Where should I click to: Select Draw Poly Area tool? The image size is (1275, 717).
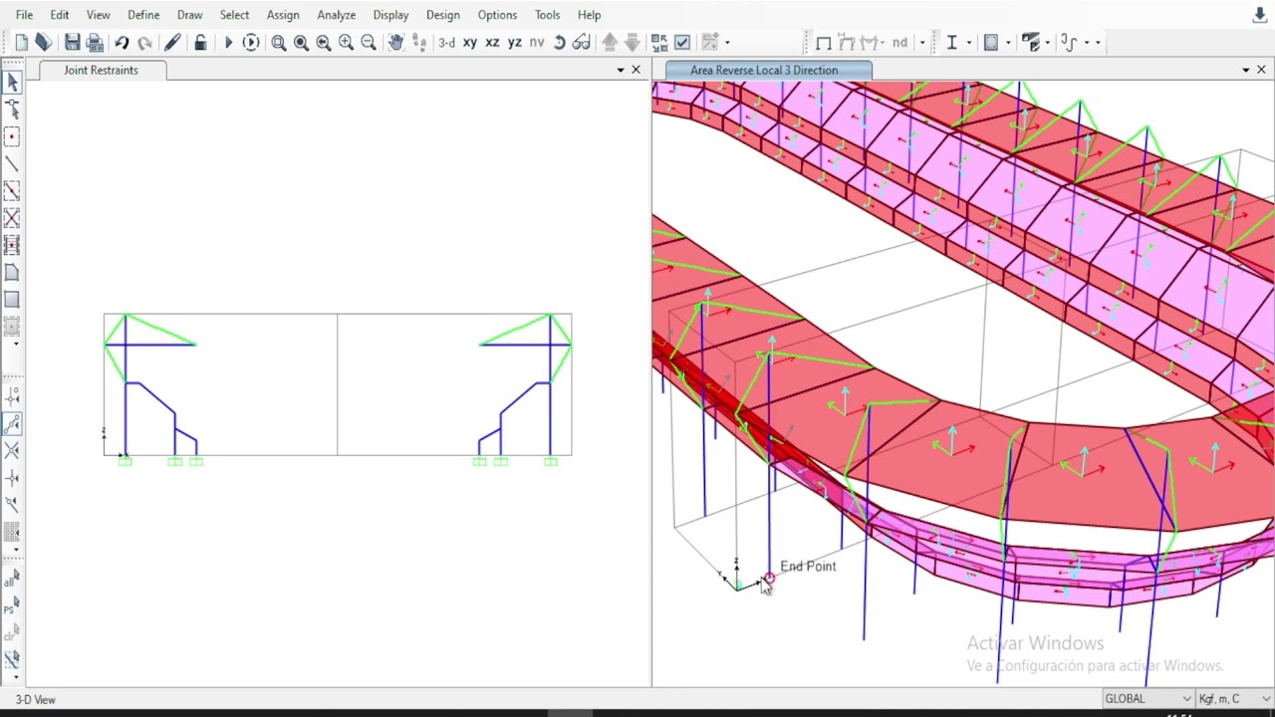pos(12,273)
